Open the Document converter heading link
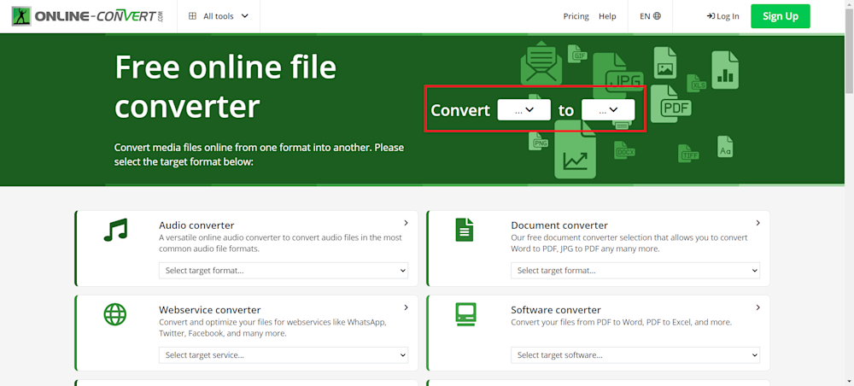854x386 pixels. tap(559, 225)
